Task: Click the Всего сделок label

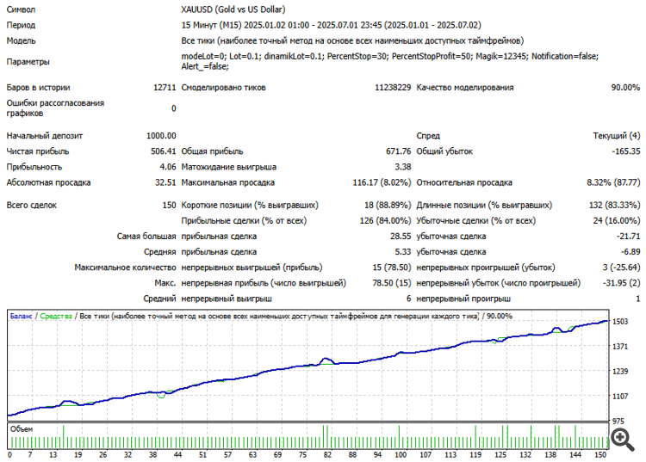Action: pos(31,206)
